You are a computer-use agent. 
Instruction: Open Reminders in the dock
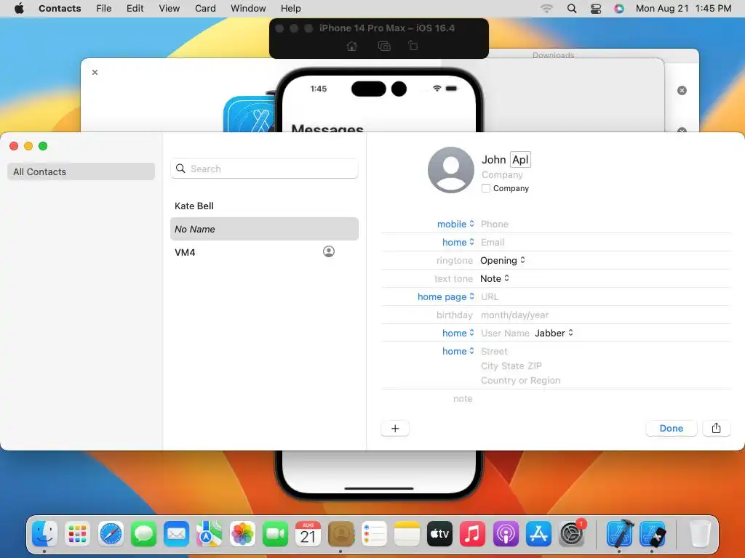(374, 534)
